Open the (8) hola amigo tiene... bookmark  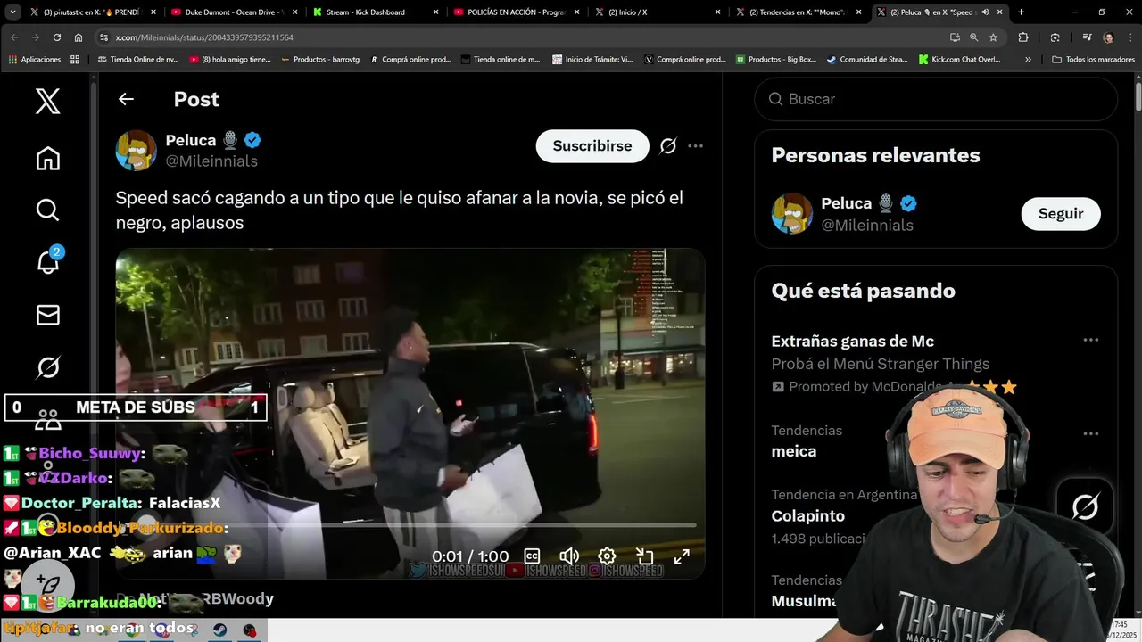point(229,60)
